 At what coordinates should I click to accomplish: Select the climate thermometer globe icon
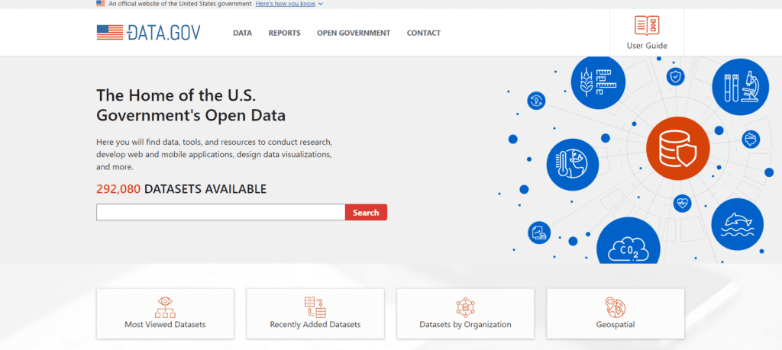pos(573,164)
